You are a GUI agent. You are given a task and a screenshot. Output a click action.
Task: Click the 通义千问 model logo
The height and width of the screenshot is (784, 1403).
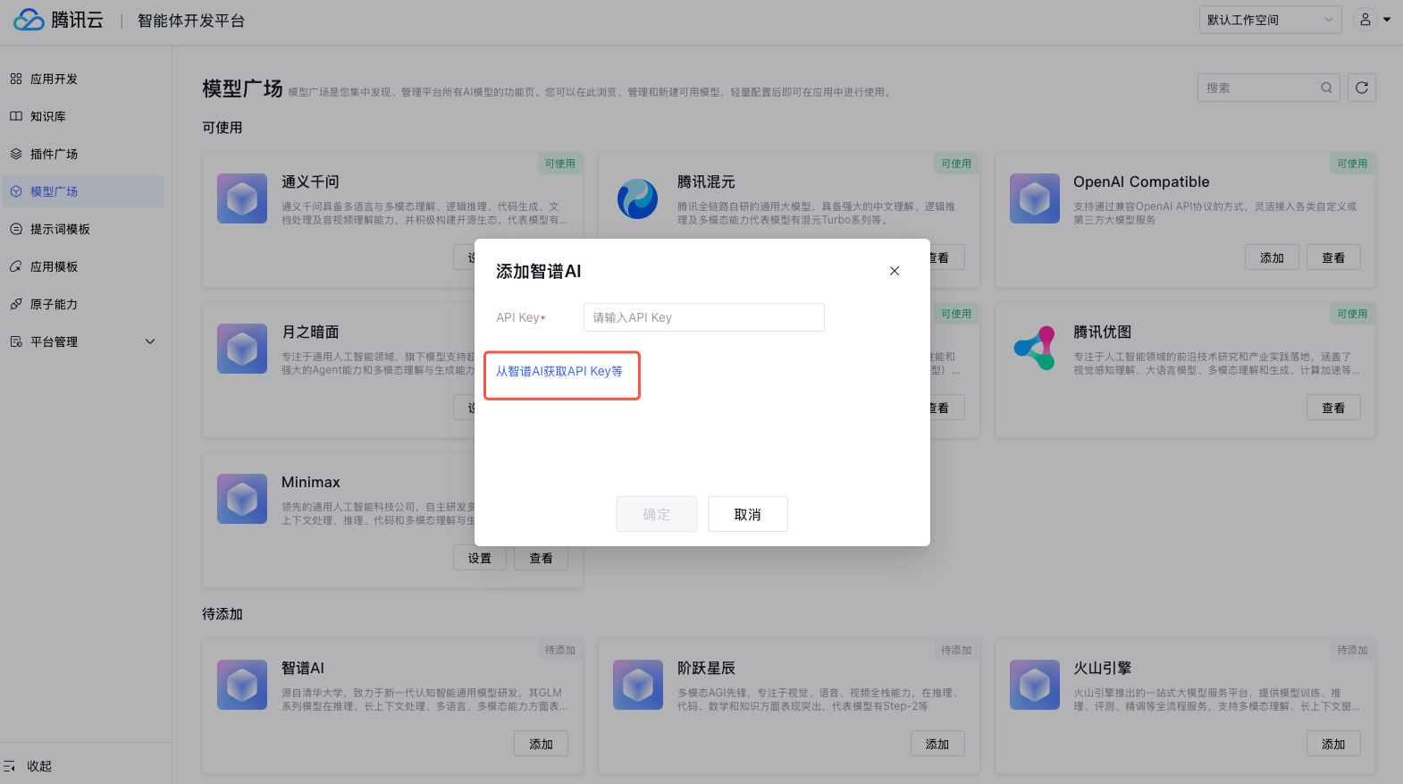pyautogui.click(x=242, y=198)
